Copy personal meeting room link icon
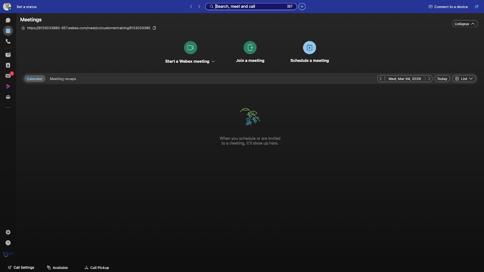Viewport: 484px width, 272px height. click(x=154, y=28)
